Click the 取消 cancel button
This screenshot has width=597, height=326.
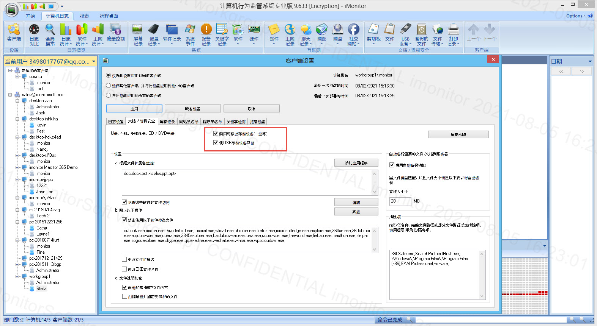click(252, 109)
